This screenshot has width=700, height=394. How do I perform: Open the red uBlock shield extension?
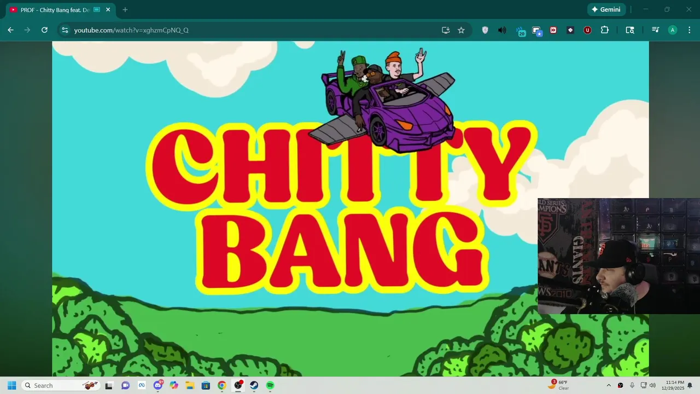coord(587,30)
